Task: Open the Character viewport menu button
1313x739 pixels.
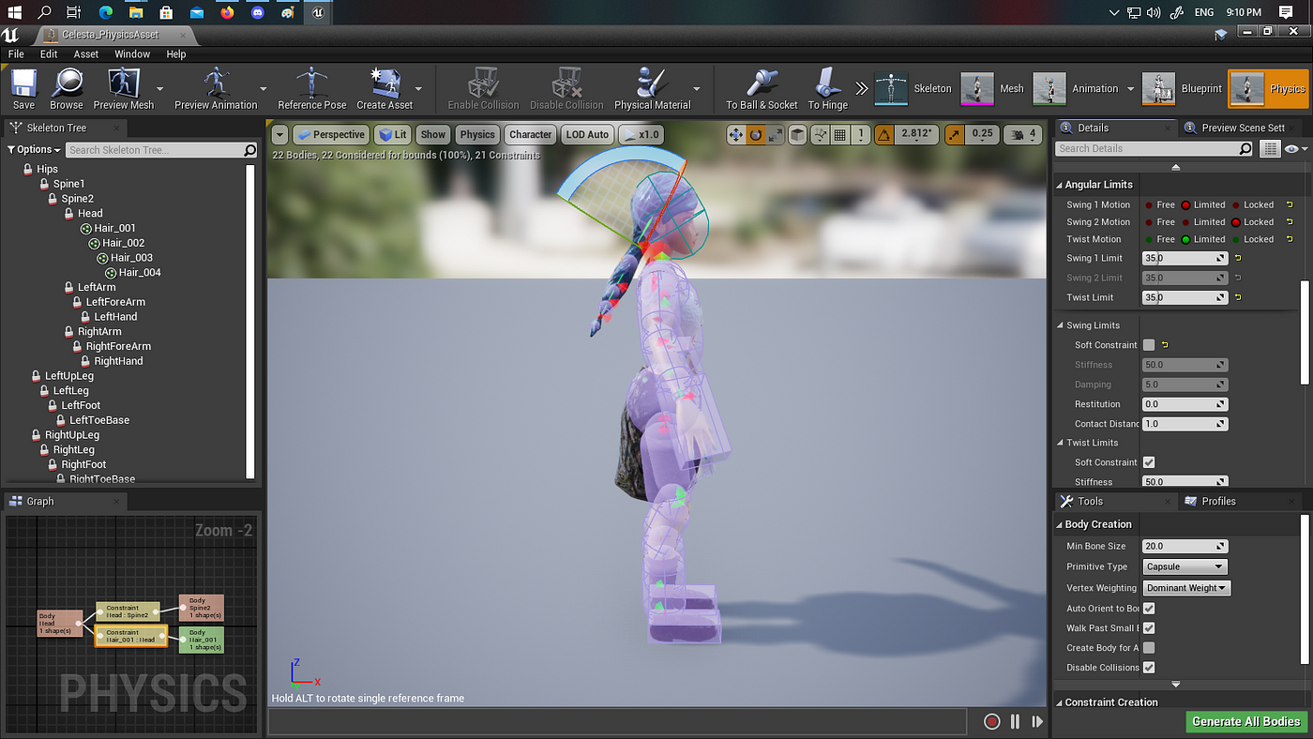Action: [x=530, y=135]
